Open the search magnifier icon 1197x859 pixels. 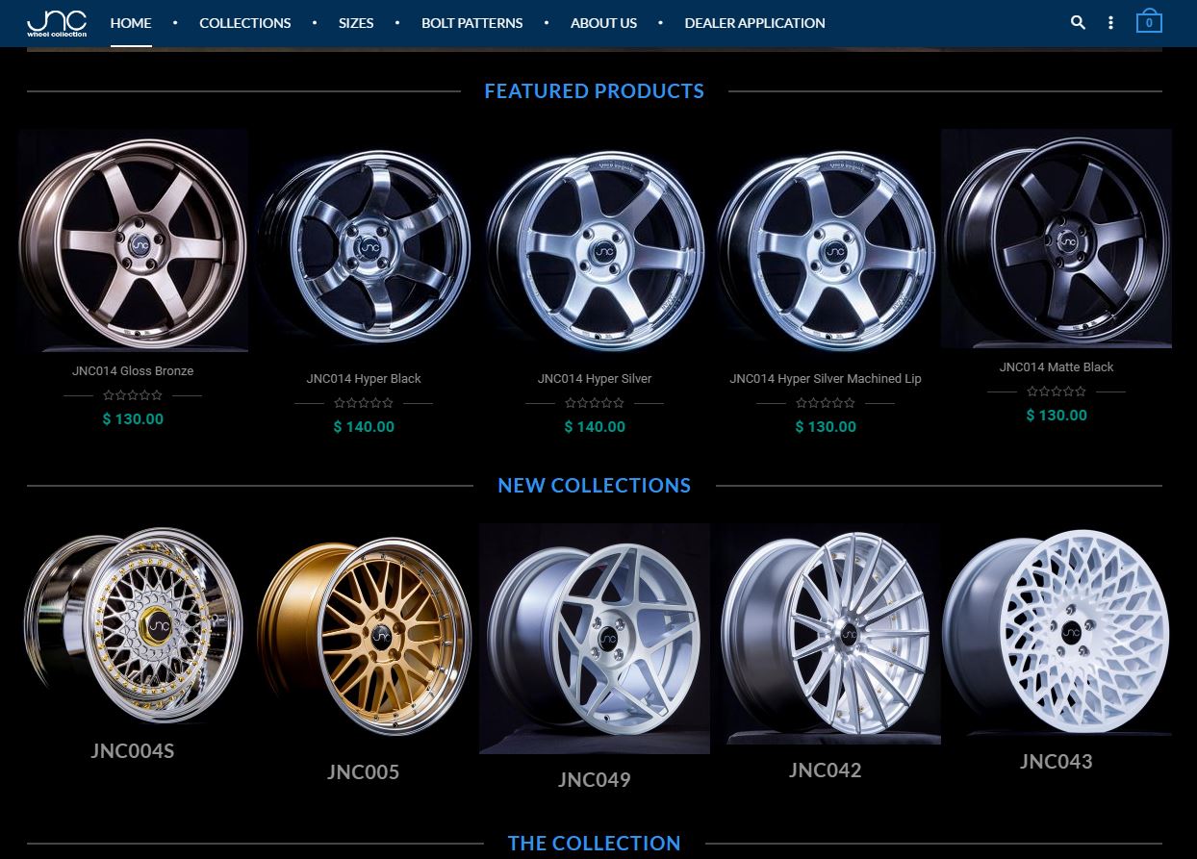[x=1078, y=22]
